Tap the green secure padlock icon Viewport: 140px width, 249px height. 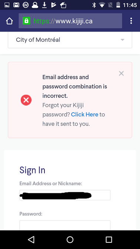point(26,21)
